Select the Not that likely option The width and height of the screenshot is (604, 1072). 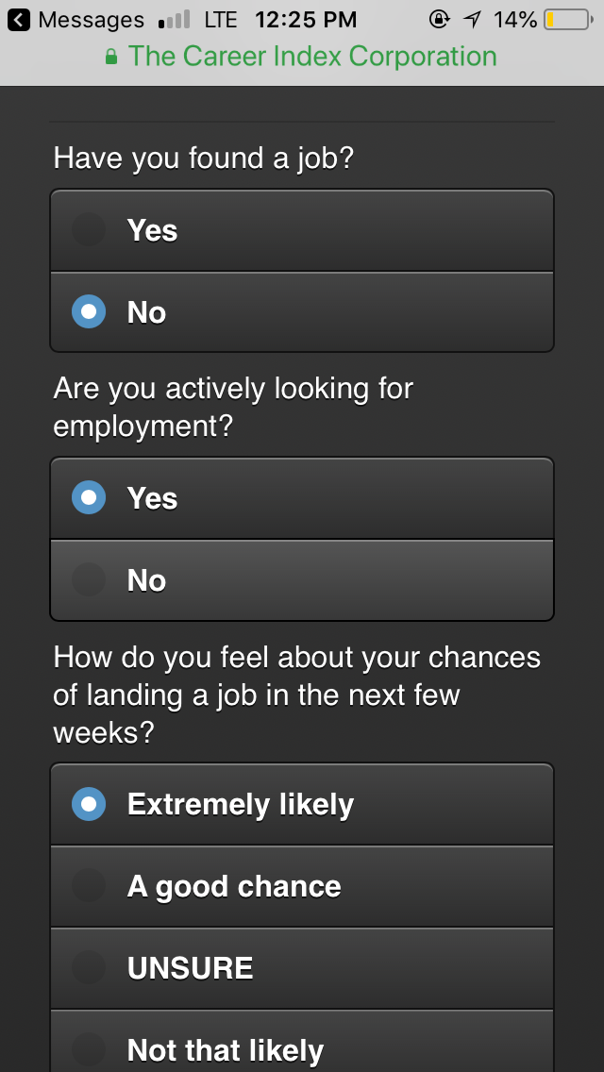coord(302,1046)
